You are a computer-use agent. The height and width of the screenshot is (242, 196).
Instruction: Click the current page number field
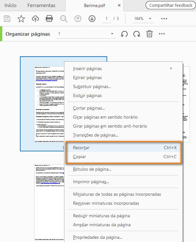pyautogui.click(x=107, y=19)
